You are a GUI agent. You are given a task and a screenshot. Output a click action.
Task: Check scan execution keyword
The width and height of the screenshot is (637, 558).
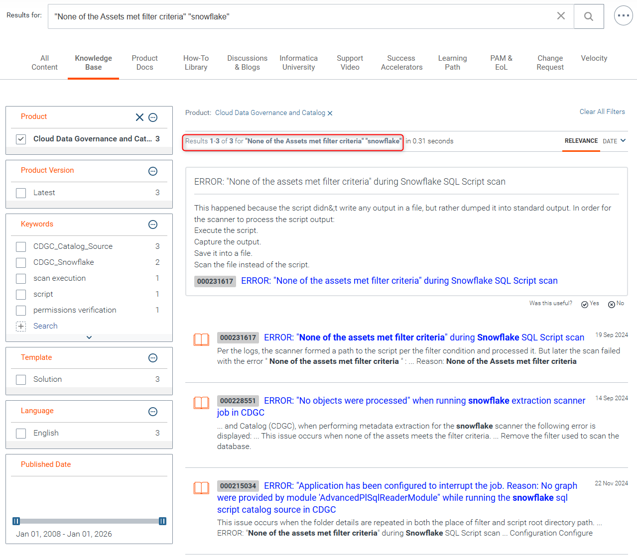21,279
